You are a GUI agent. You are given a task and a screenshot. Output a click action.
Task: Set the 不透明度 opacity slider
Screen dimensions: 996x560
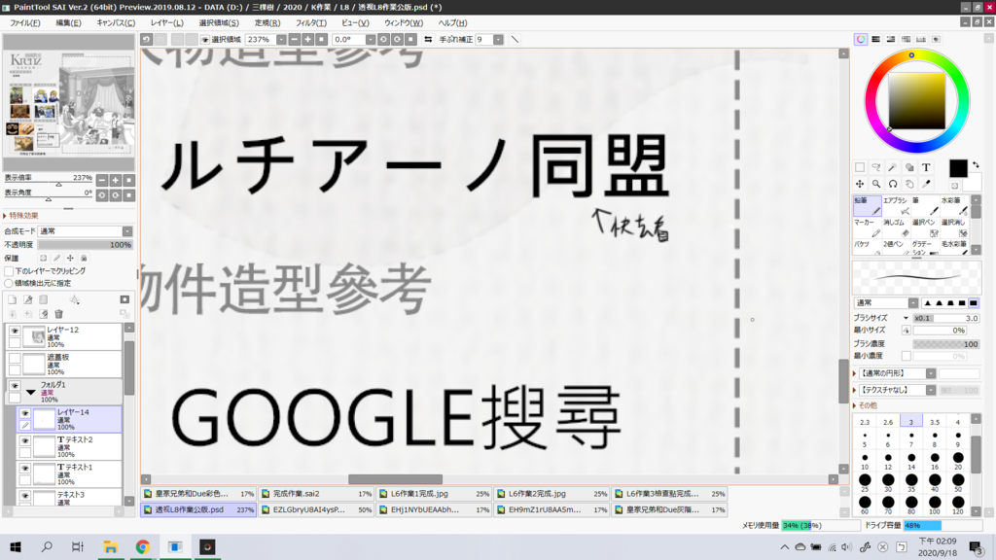click(86, 245)
